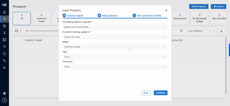Click the PROSPECT NAME column header
Image resolution: width=230 pixels, height=106 pixels.
33,40
